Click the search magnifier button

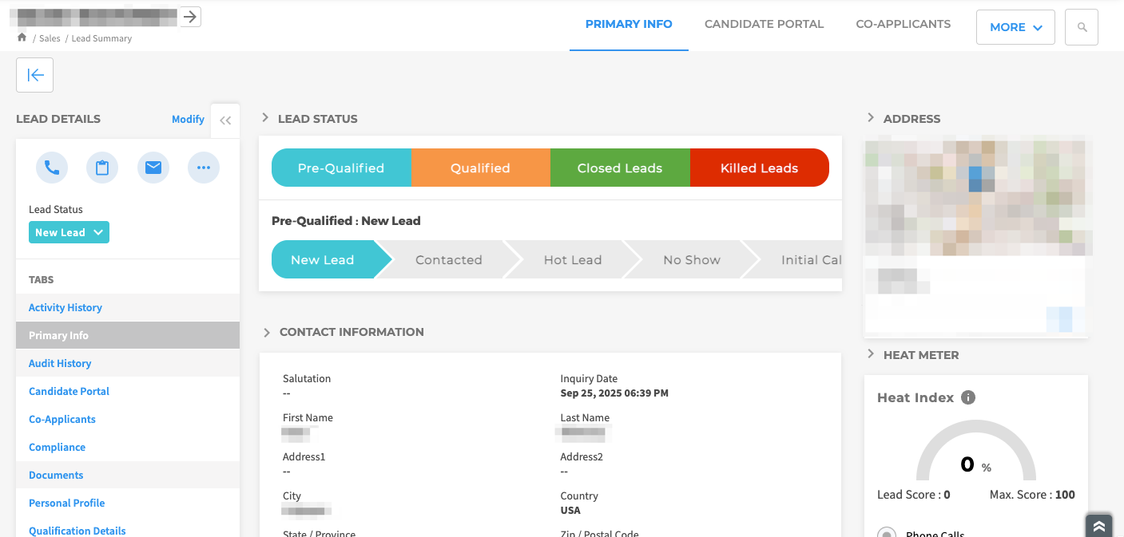1082,27
